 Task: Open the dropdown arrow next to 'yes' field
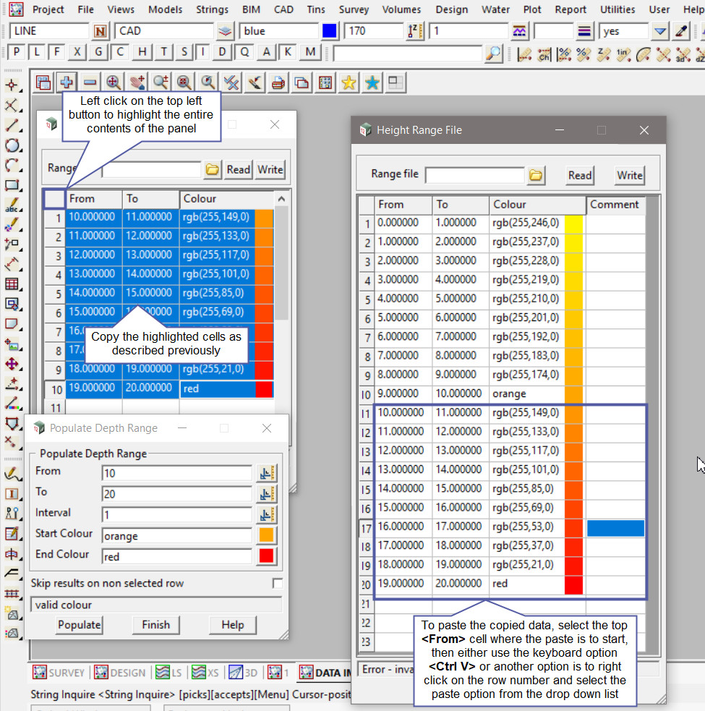point(659,32)
